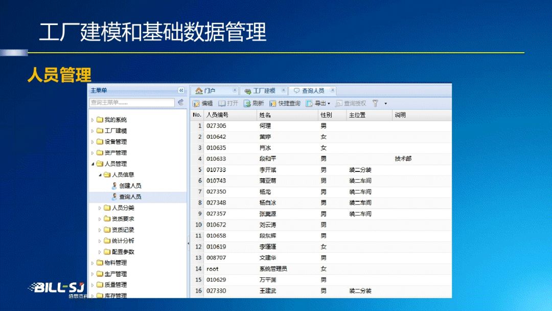Collapse the 主菜单 panel with double-chevron

pos(181,91)
